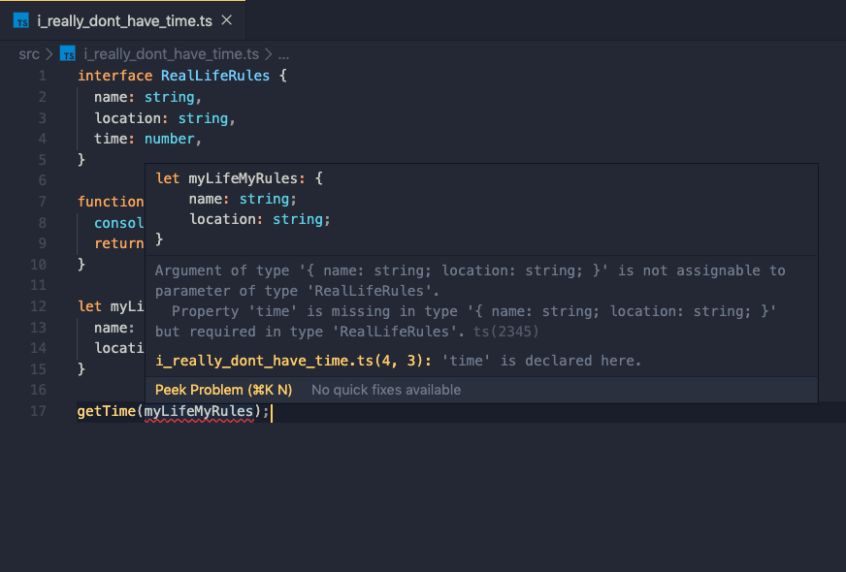Click the TS icon in the breadcrumb bar
Screen dimensions: 846x572
[68, 54]
